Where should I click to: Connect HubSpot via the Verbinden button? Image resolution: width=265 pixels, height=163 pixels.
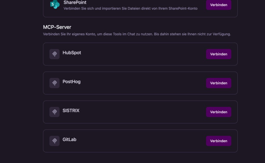click(218, 54)
